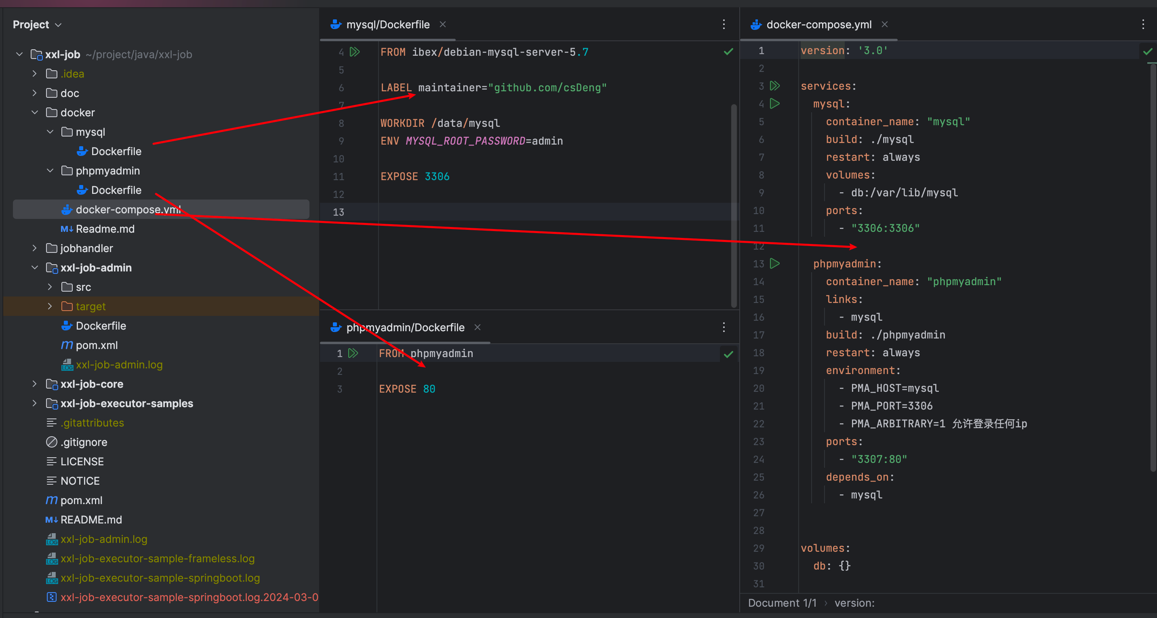1157x618 pixels.
Task: Close the phpmyadmin/Dockerfile tab
Action: [x=478, y=328]
